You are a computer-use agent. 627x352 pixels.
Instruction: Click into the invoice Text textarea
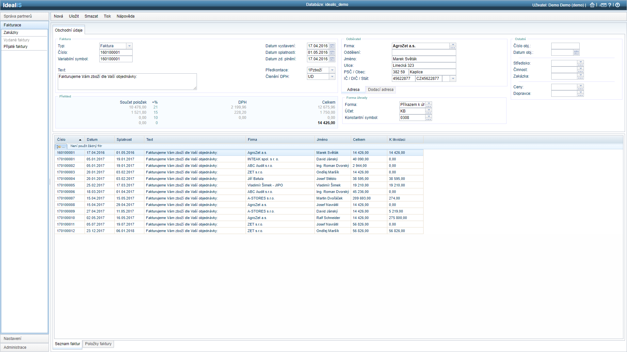coord(127,81)
